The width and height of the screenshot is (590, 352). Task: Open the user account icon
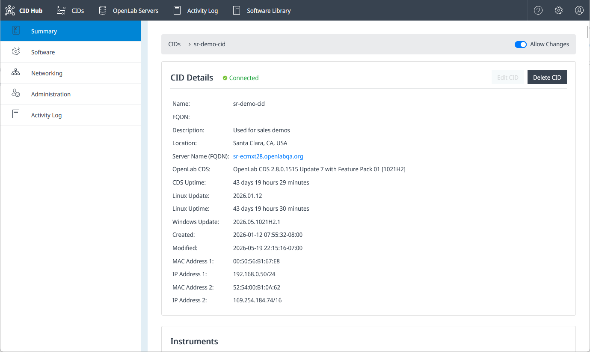tap(579, 10)
